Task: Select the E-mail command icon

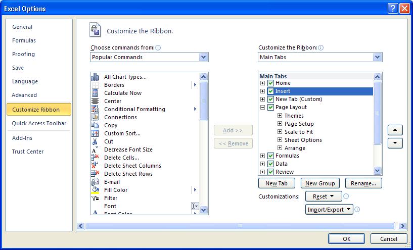Action: (x=95, y=182)
